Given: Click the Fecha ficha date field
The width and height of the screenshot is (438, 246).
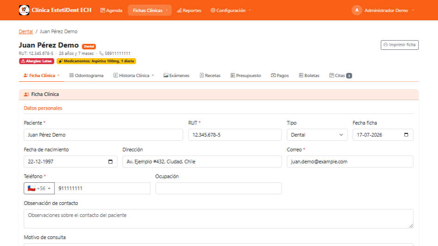Looking at the screenshot, I should pos(383,135).
